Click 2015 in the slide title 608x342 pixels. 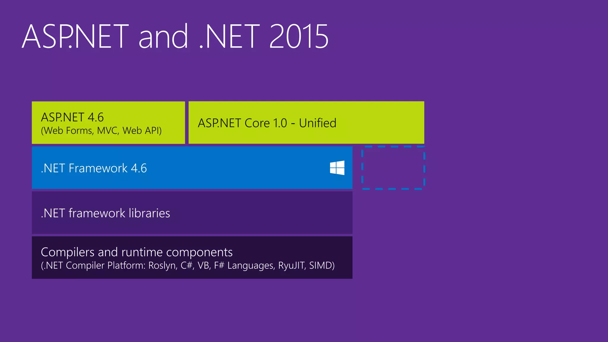[299, 37]
